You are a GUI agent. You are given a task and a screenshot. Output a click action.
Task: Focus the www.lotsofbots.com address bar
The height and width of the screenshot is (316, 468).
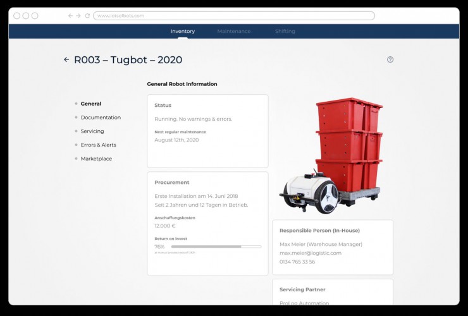(x=234, y=16)
